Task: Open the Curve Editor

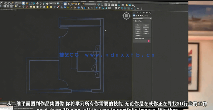Action: 116,5
